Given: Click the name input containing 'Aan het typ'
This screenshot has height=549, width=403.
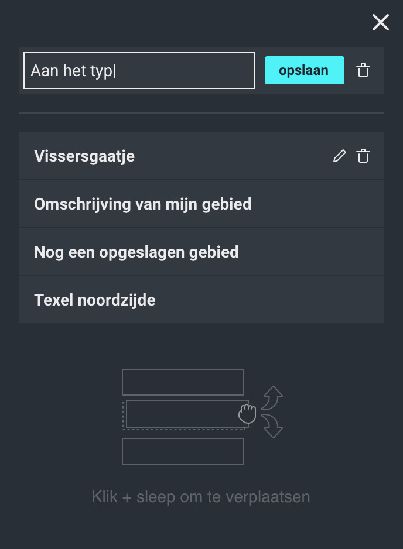Looking at the screenshot, I should (139, 71).
